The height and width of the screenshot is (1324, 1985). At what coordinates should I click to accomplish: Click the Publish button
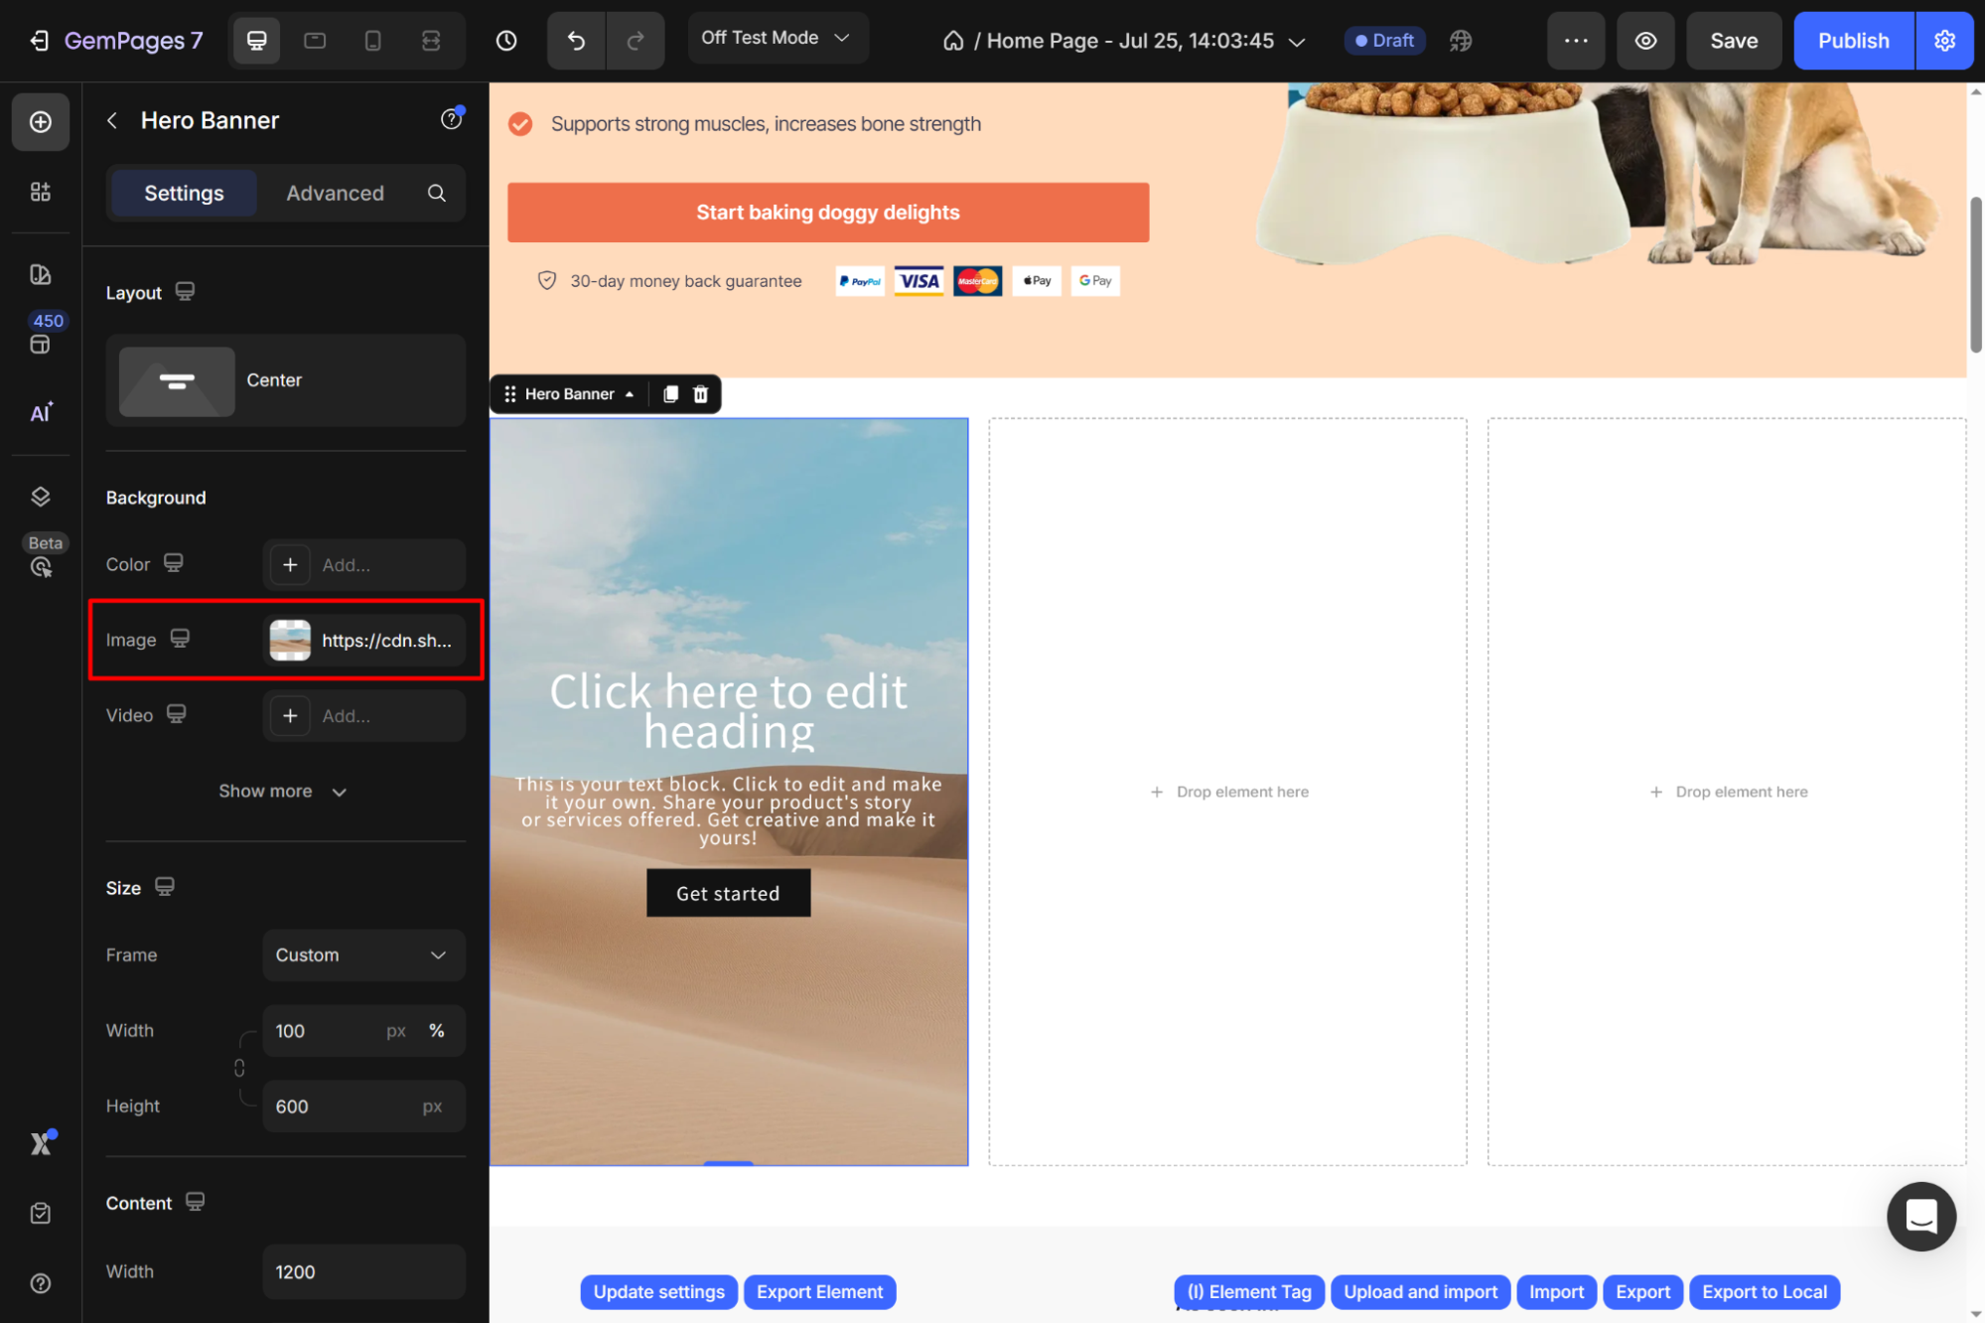click(x=1853, y=41)
